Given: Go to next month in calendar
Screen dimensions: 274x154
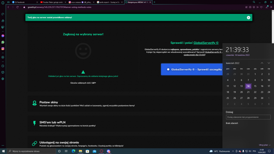Looking at the screenshot, I should click(x=269, y=63).
